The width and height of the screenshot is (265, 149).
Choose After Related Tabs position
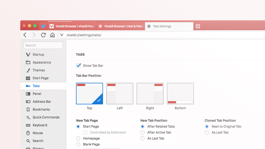(143, 127)
